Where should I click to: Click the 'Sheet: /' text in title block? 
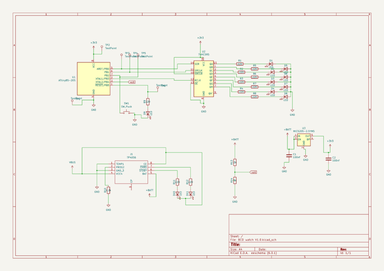tap(236, 236)
